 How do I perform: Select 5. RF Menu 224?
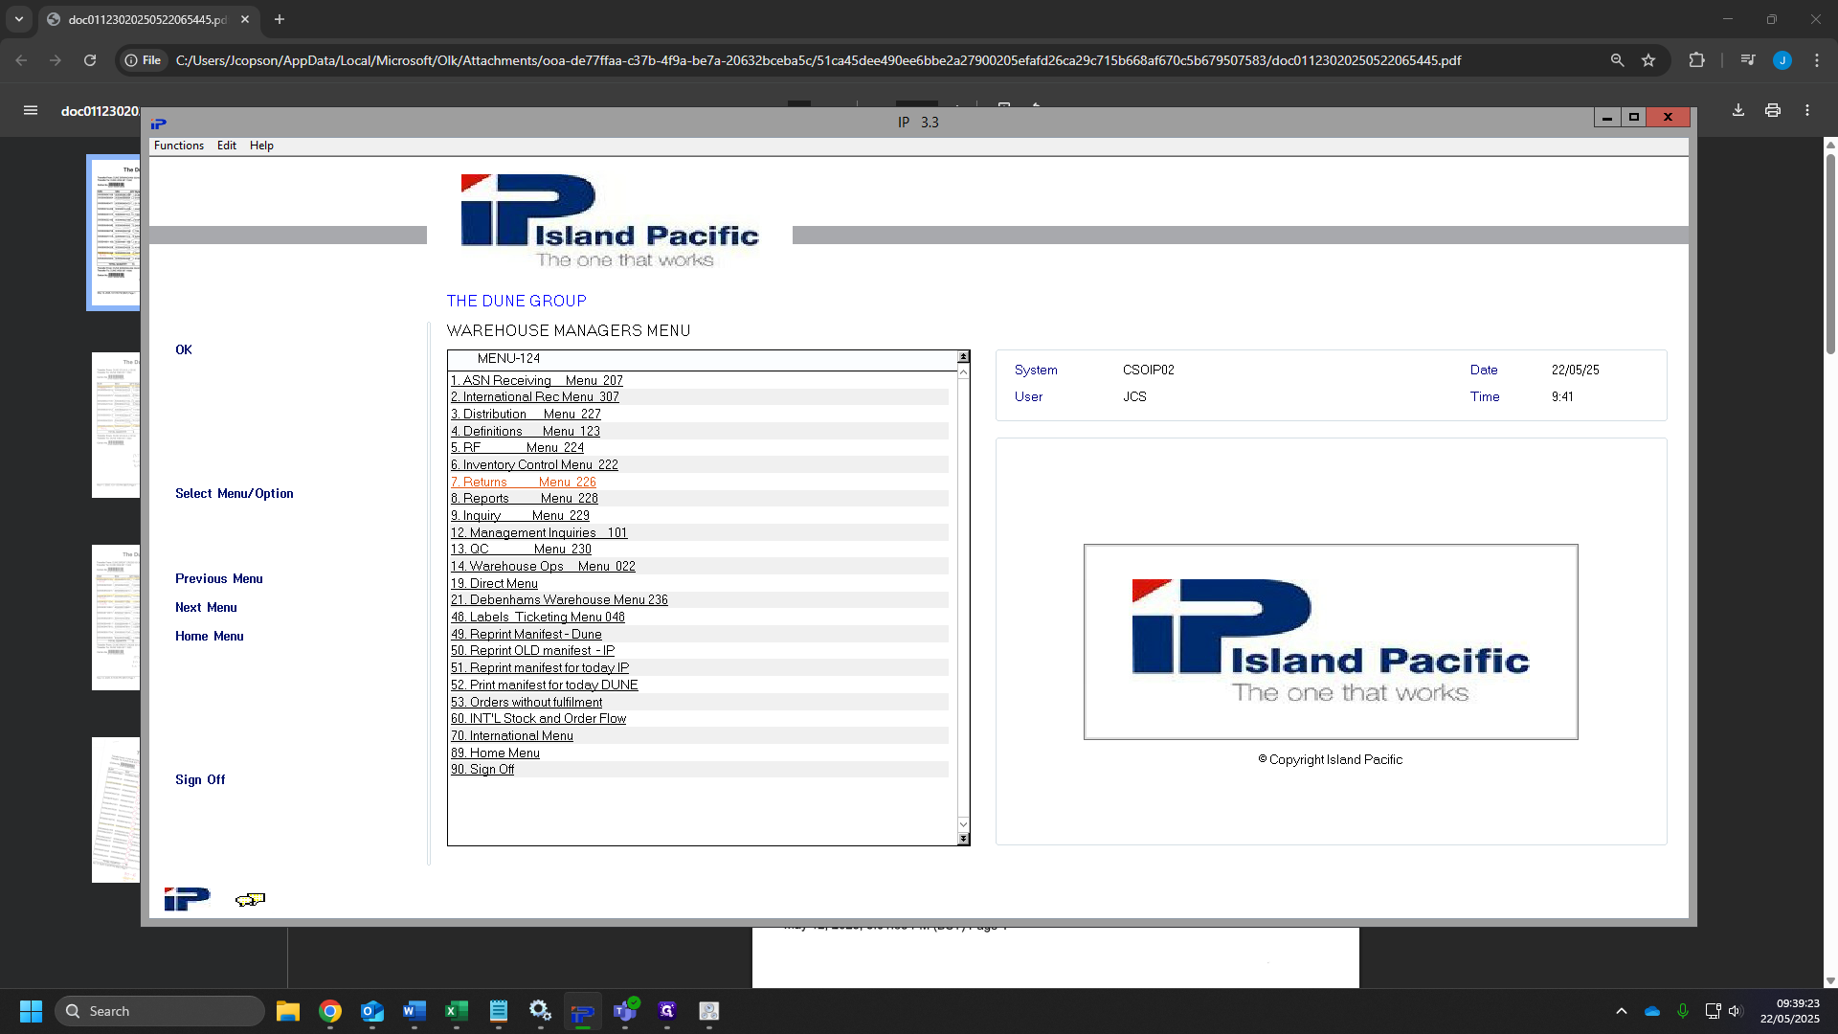[517, 448]
